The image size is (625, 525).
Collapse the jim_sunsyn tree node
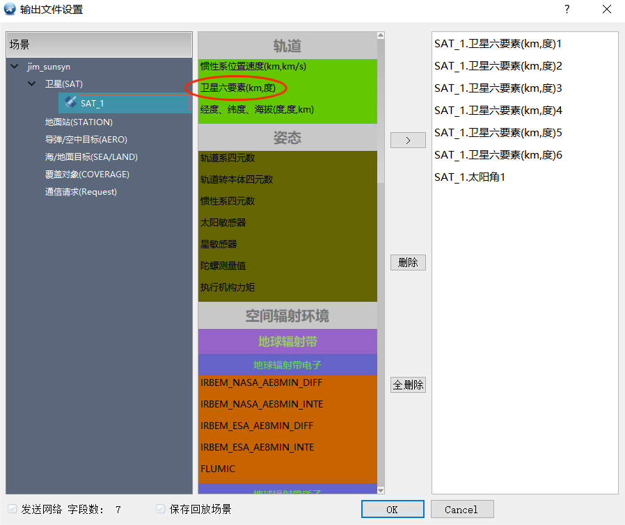point(15,66)
